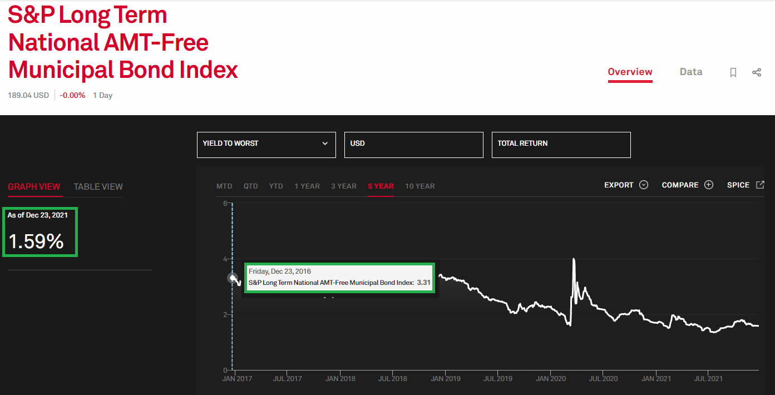Click the 1 Day label
This screenshot has width=775, height=395.
coord(102,95)
